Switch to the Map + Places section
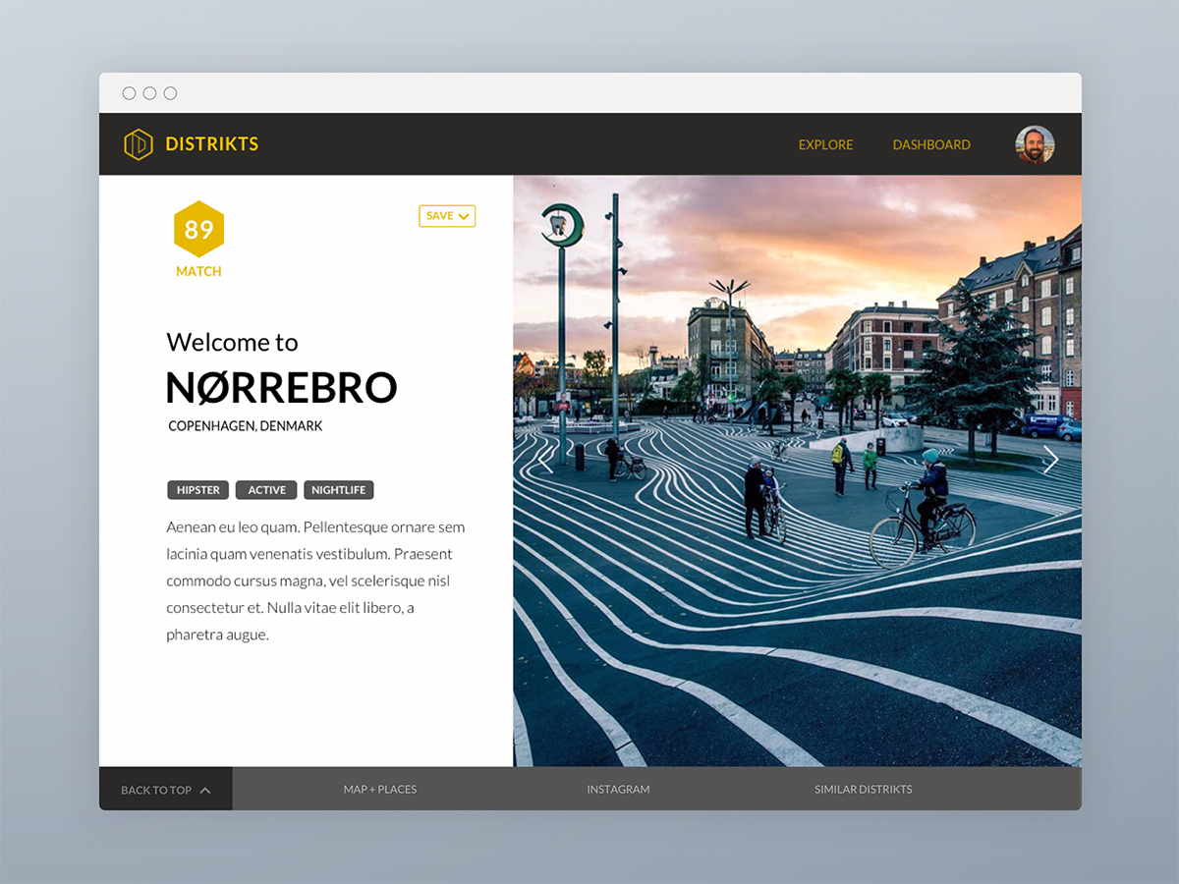The height and width of the screenshot is (884, 1179). pyautogui.click(x=379, y=790)
